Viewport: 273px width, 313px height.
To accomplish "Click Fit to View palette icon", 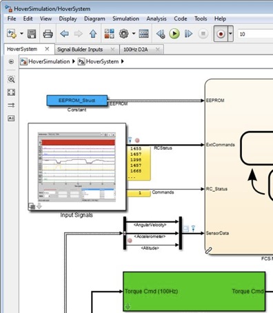I will [x=11, y=92].
